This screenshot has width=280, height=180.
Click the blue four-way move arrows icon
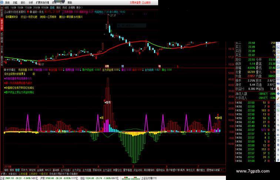[x=278, y=94]
